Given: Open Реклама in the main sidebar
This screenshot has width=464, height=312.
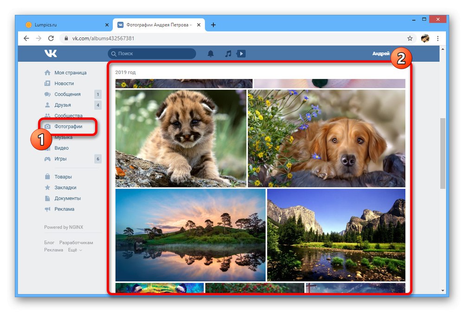Looking at the screenshot, I should click(64, 209).
